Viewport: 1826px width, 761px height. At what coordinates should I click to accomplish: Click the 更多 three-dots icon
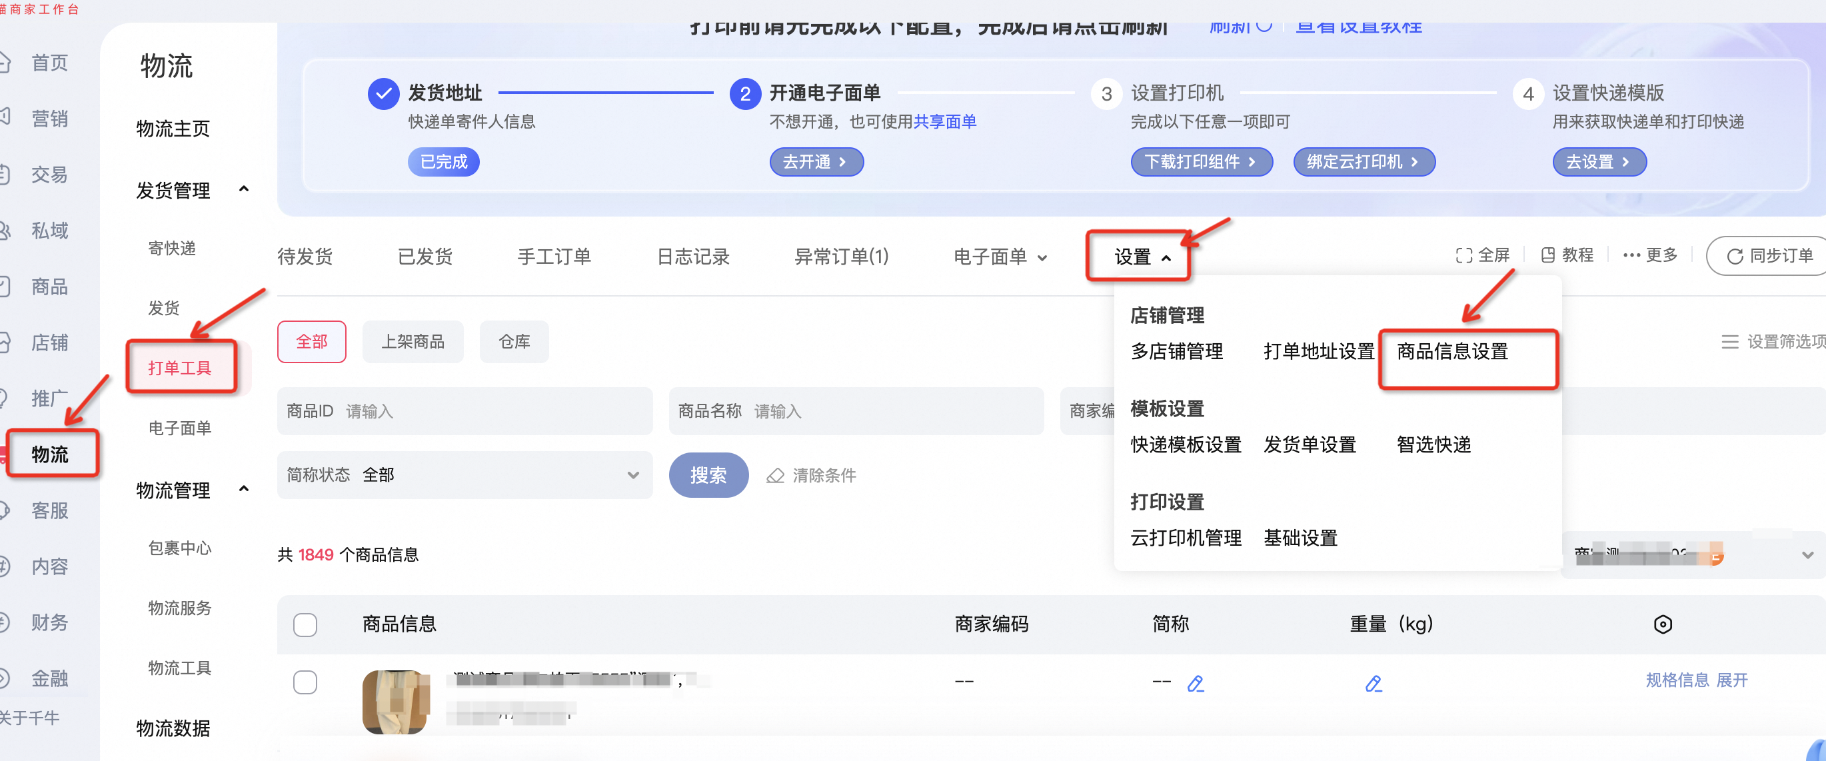coord(1631,256)
